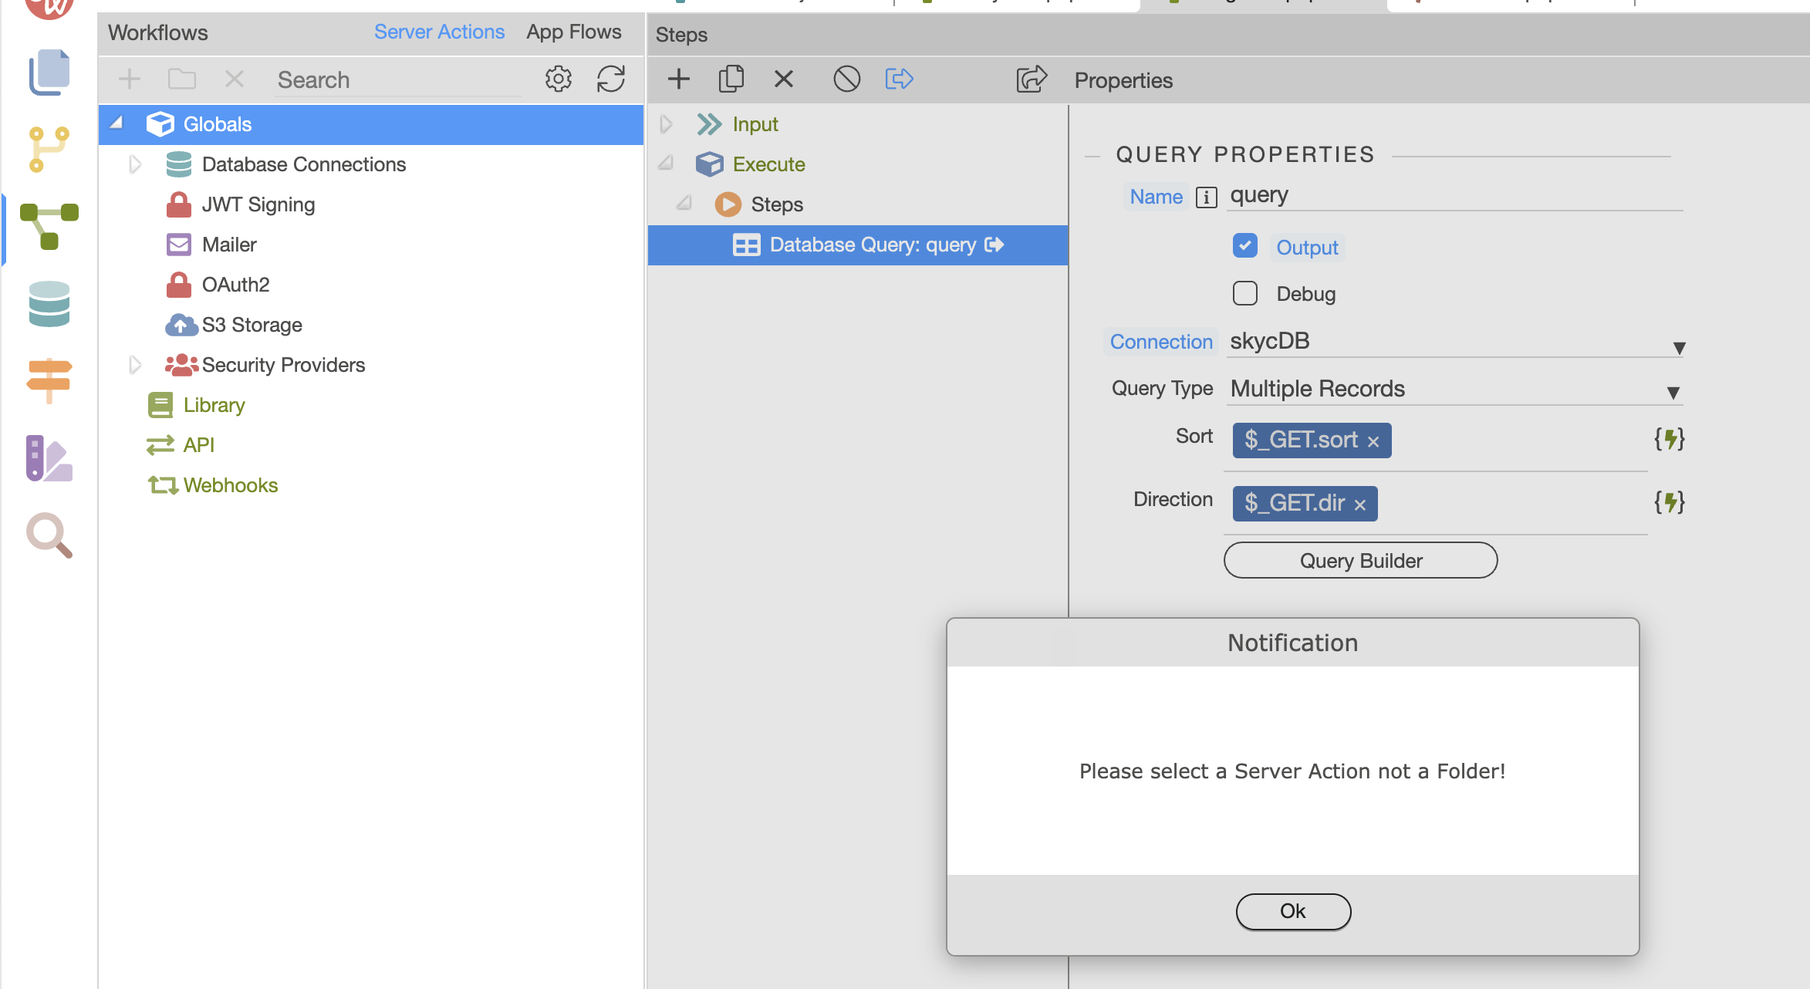Open the Query Builder
The width and height of the screenshot is (1810, 989).
(x=1360, y=560)
